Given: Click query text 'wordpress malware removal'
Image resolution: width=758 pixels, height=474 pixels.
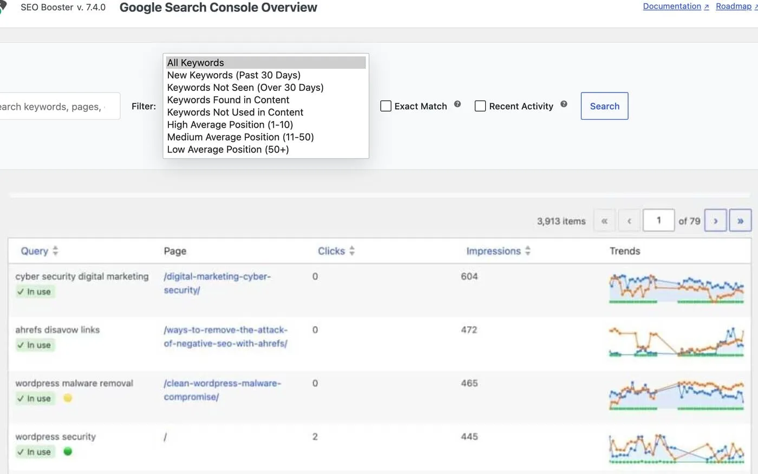Looking at the screenshot, I should point(74,383).
